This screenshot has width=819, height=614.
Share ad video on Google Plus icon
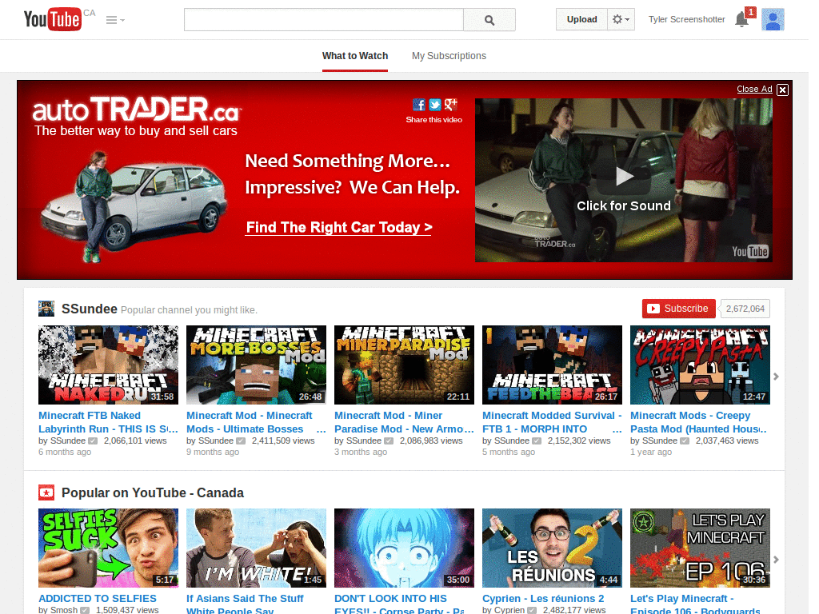(450, 105)
